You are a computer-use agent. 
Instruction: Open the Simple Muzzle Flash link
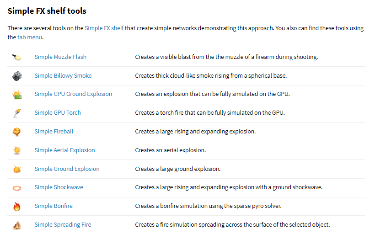click(x=60, y=57)
